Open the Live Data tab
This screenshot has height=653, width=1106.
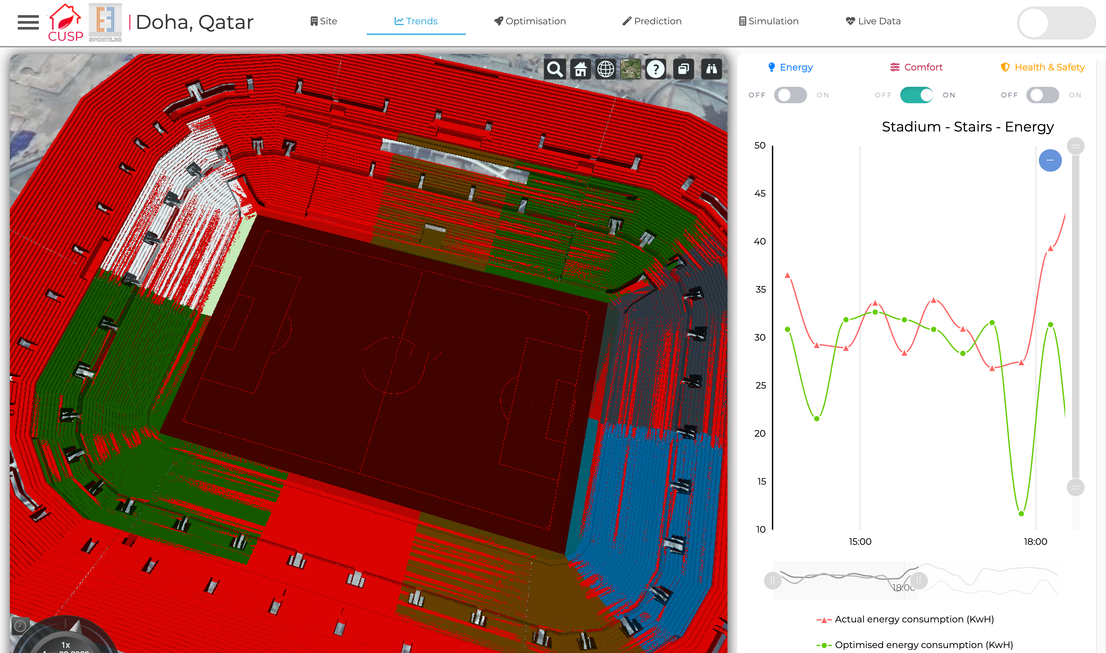tap(873, 21)
